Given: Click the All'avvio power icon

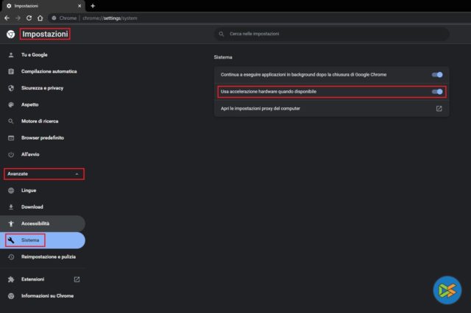Looking at the screenshot, I should (x=11, y=154).
